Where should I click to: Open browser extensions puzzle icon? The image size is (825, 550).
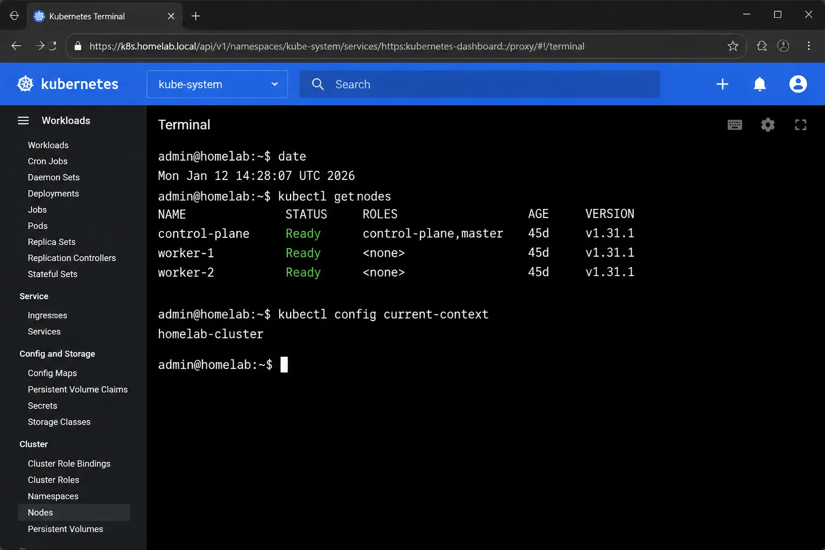point(762,46)
